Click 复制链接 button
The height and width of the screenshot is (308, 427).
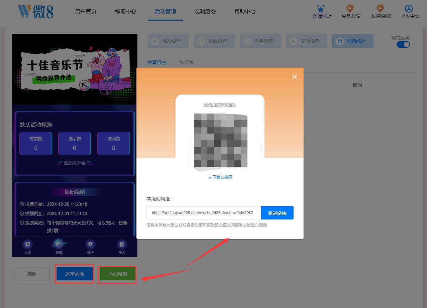[277, 213]
